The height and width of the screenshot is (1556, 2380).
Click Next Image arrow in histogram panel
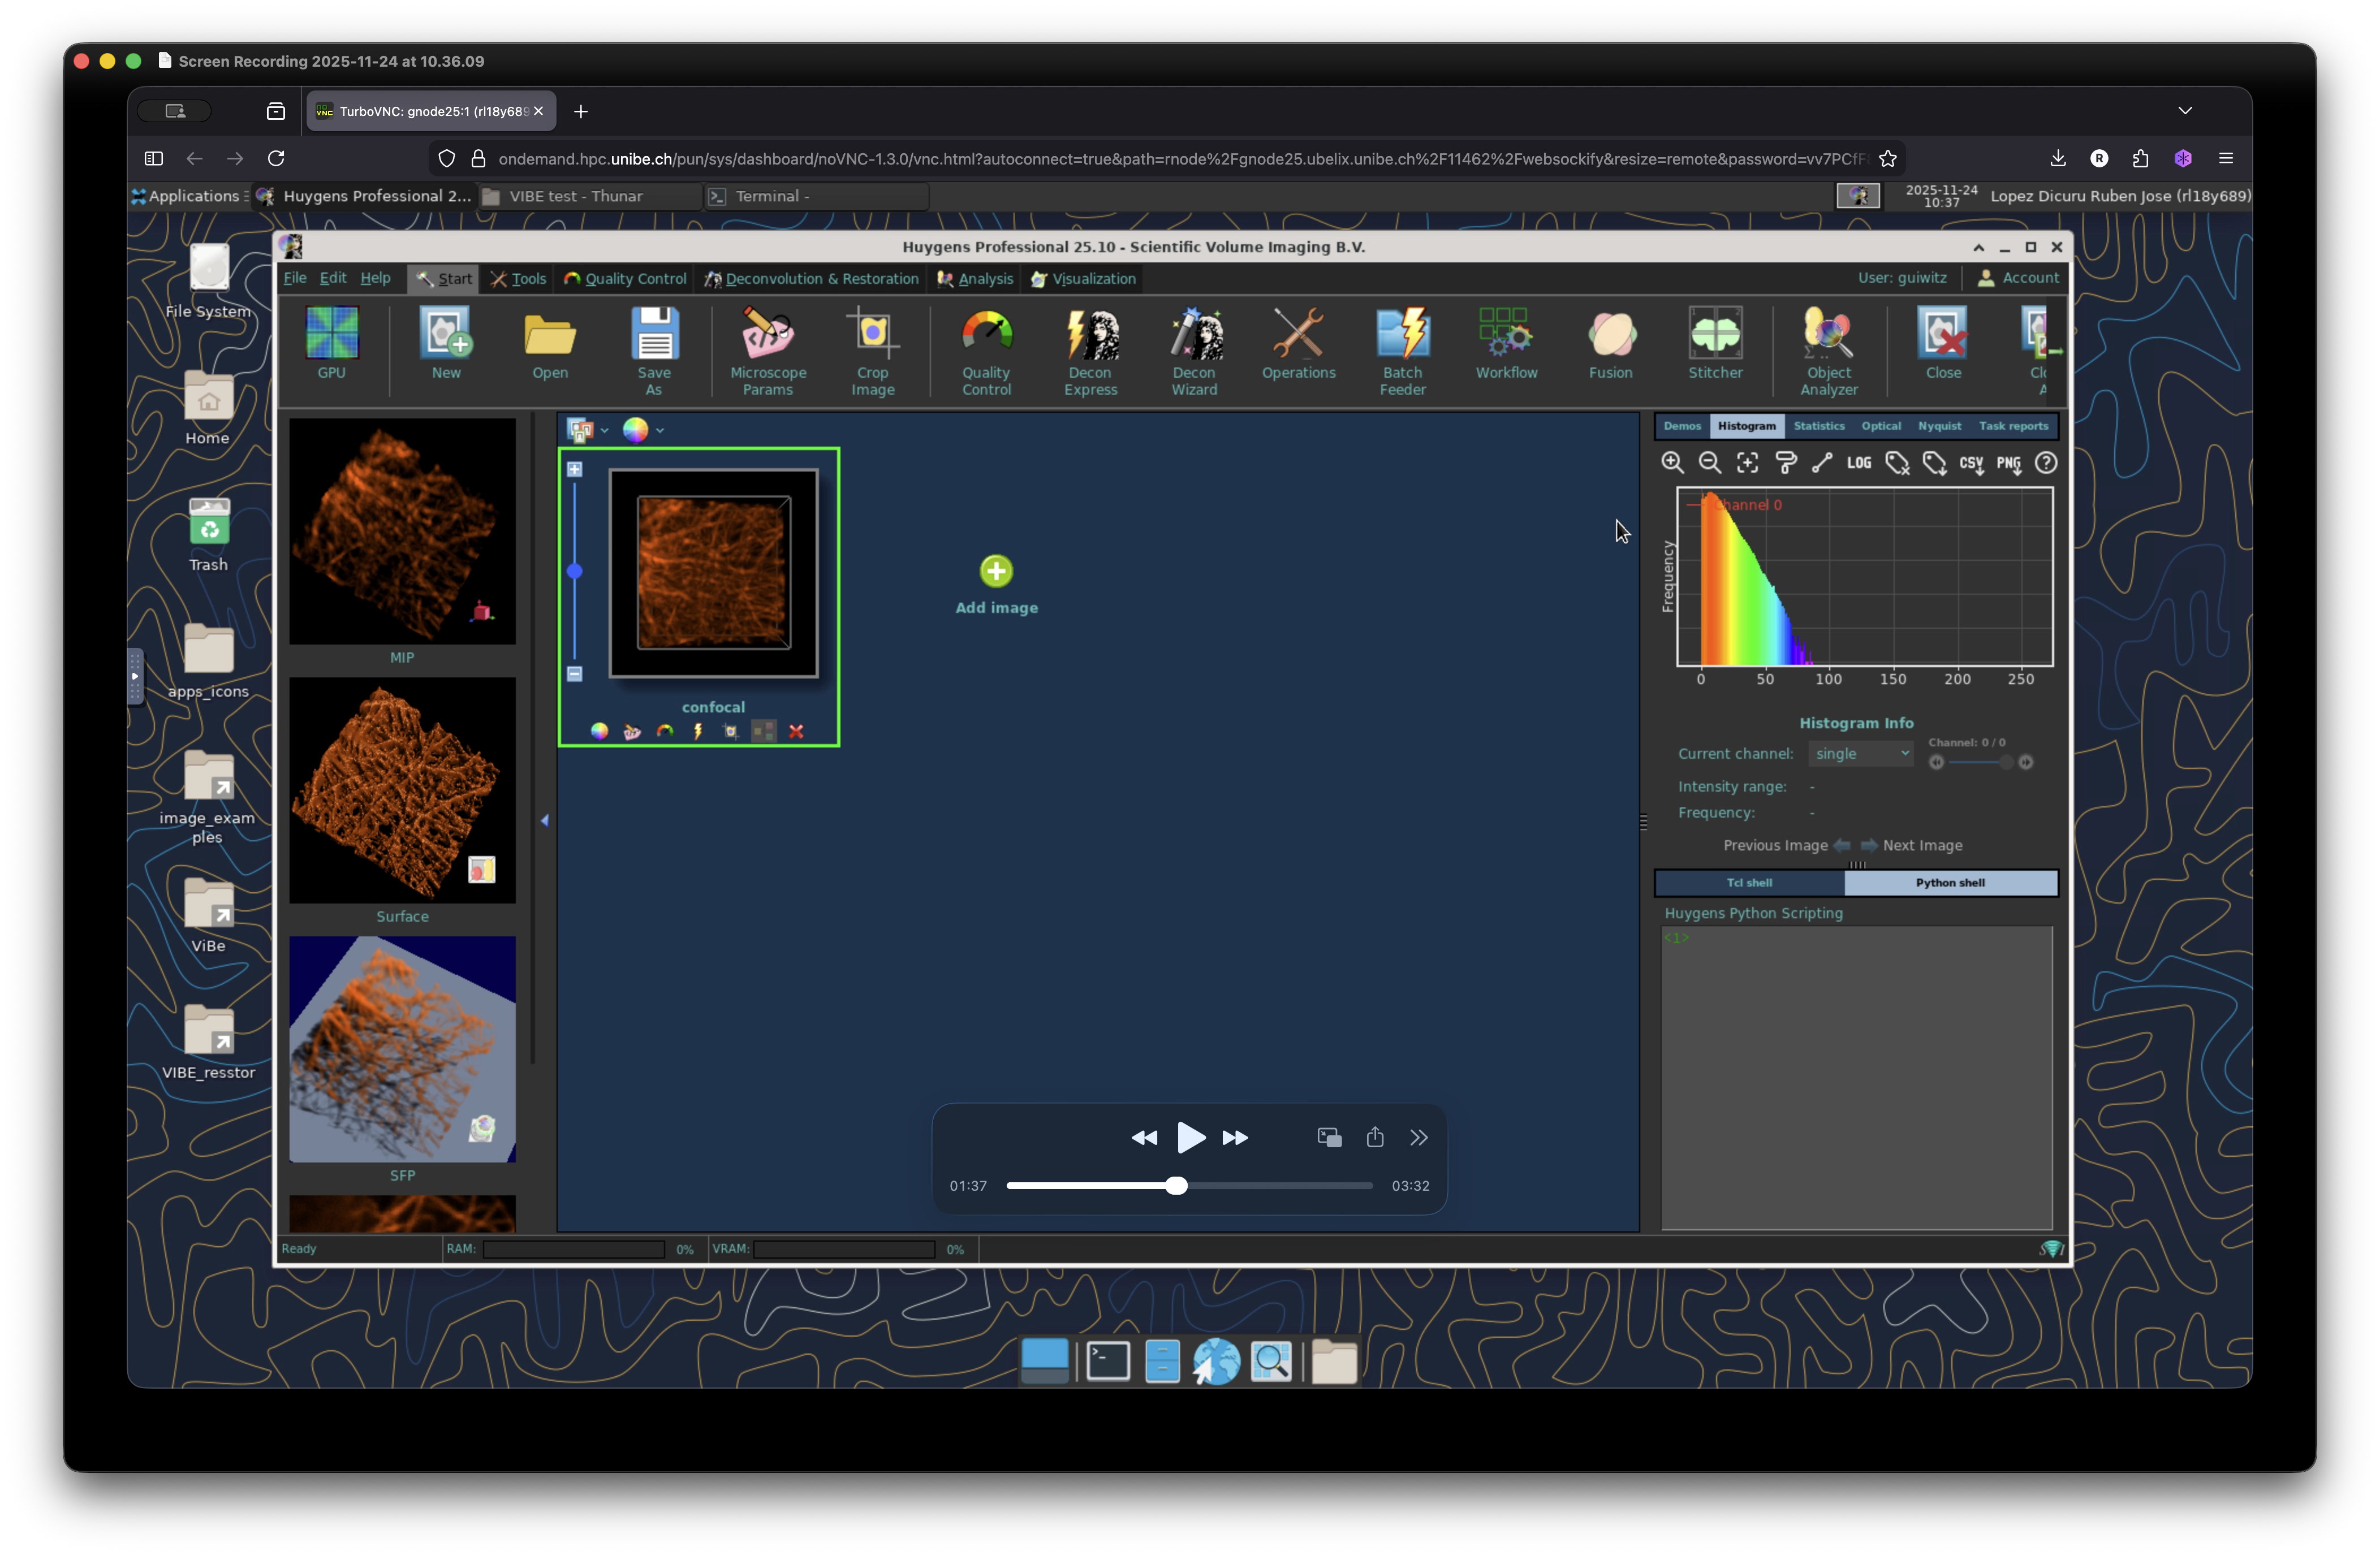tap(1868, 845)
